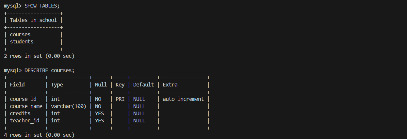This screenshot has height=139, width=407.
Task: Select the course_name field name
Action: pyautogui.click(x=26, y=106)
